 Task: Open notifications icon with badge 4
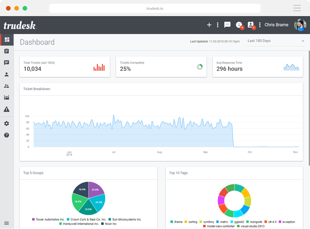click(239, 25)
